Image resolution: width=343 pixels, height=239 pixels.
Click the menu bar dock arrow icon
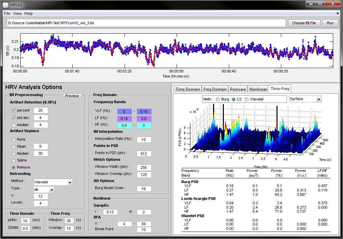coord(337,13)
